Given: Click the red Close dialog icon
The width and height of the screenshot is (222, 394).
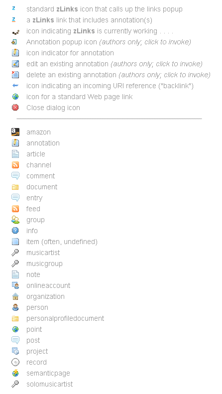Looking at the screenshot, I should (x=15, y=108).
